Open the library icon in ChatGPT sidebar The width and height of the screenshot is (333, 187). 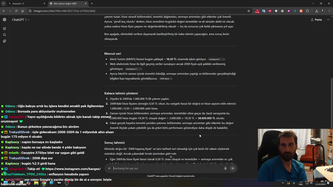tap(4, 41)
